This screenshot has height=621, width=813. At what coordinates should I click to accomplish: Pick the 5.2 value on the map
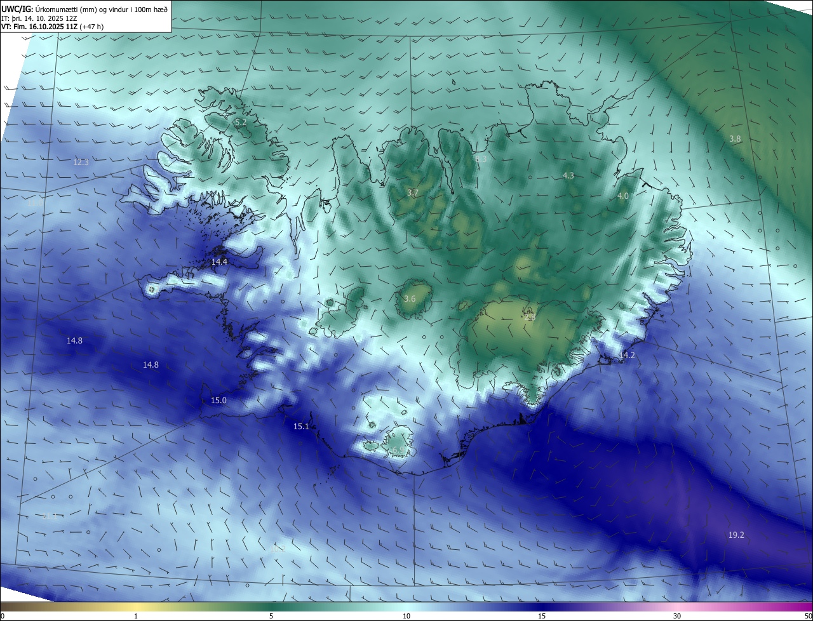(x=241, y=122)
